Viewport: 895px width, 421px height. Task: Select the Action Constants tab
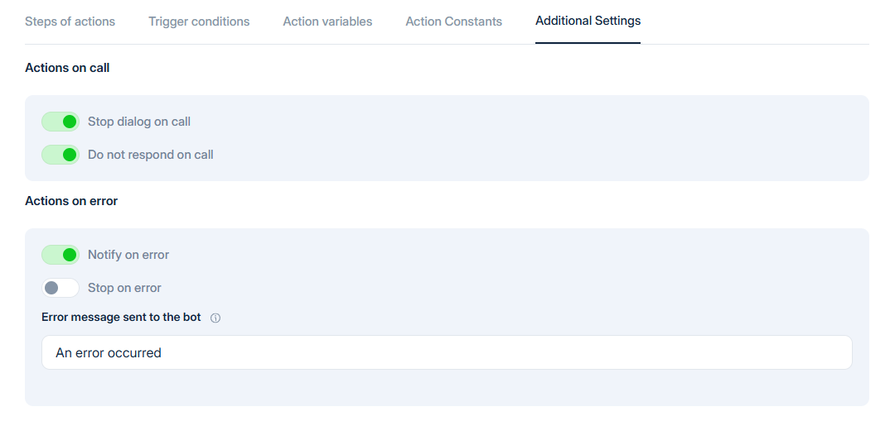(453, 22)
